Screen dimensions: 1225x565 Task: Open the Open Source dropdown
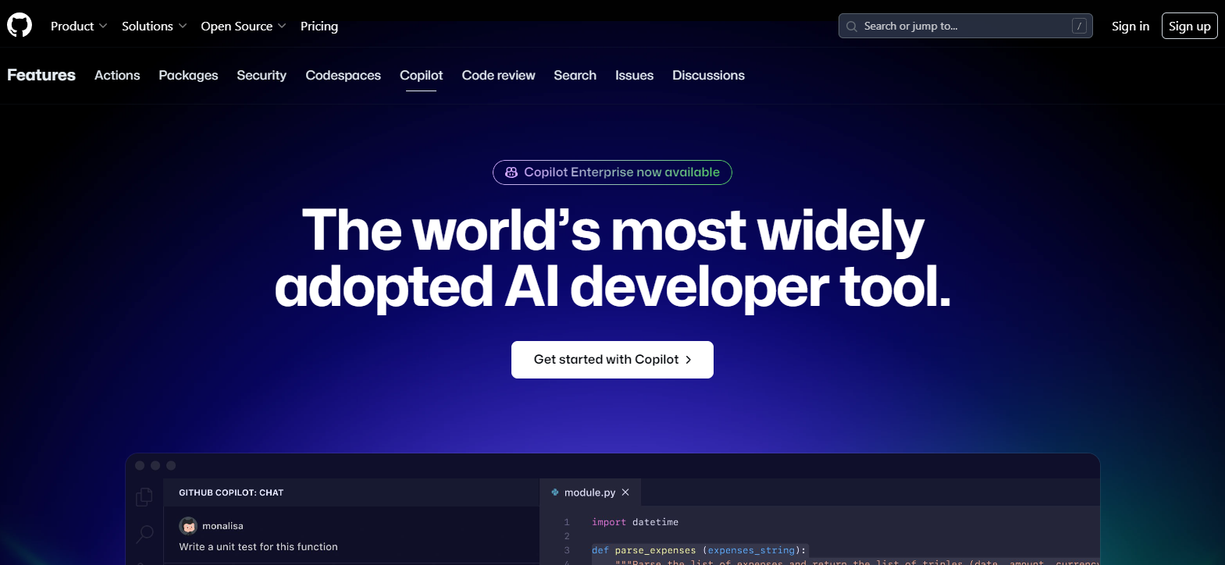(244, 26)
